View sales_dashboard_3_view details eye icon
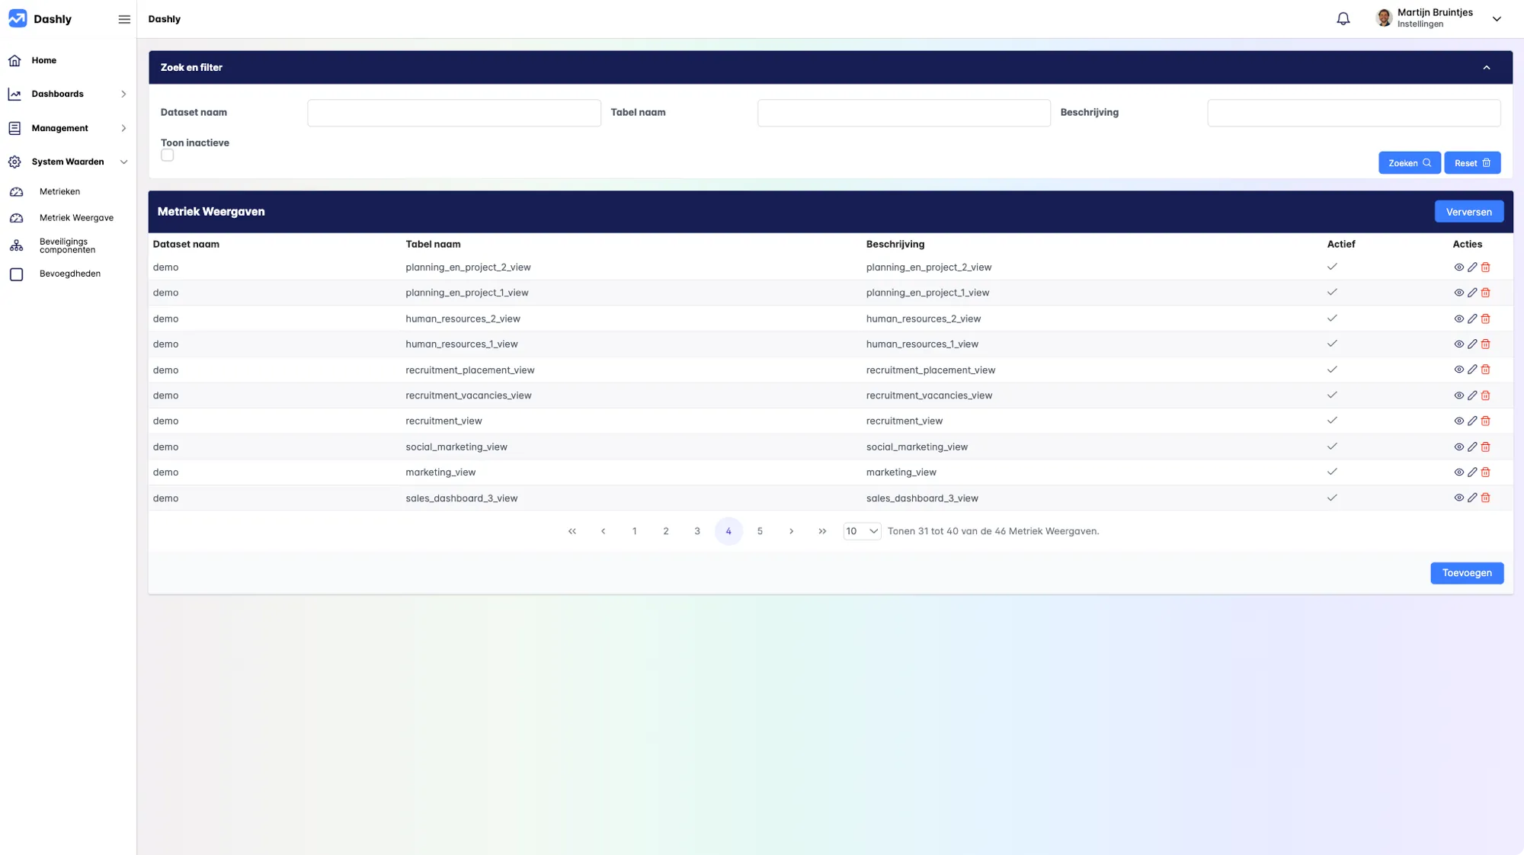1524x855 pixels. coord(1458,498)
